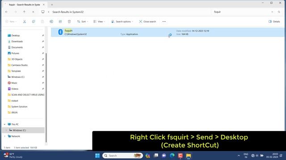286x160 pixels.
Task: Collapse the This PC tree node
Action: coord(4,124)
